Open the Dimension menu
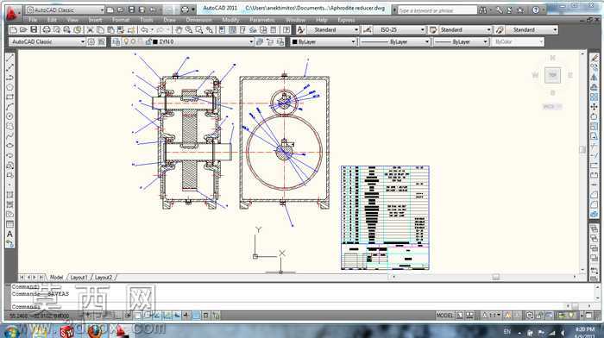The width and height of the screenshot is (604, 338). pyautogui.click(x=198, y=19)
